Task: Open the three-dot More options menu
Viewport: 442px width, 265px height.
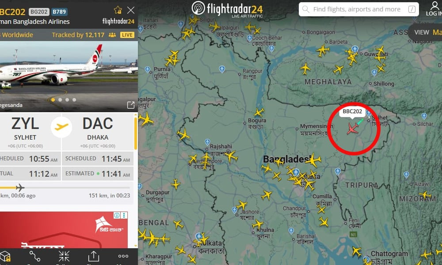Action: pos(123,256)
